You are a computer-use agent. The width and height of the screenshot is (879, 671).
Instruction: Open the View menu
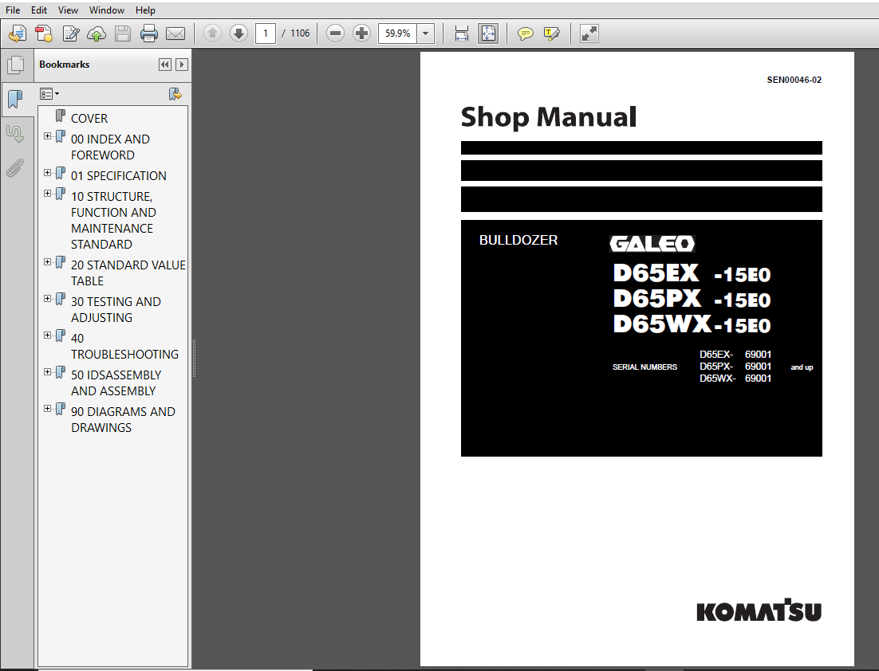(68, 10)
